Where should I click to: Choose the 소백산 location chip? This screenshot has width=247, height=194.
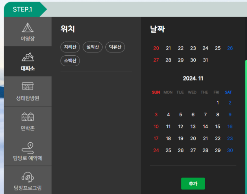70,61
